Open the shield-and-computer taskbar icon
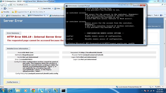This screenshot has height=93, width=166. pyautogui.click(x=56, y=90)
